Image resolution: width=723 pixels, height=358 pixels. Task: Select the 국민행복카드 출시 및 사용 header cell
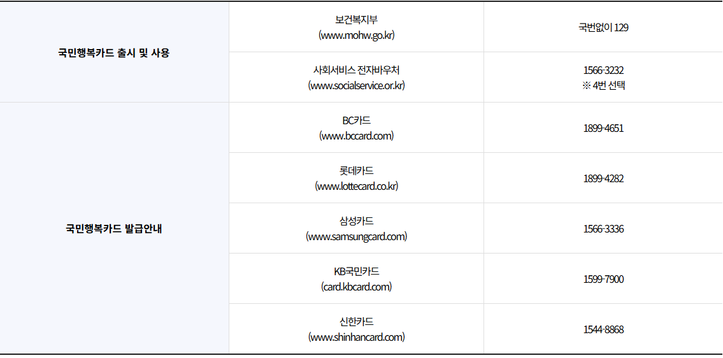click(114, 53)
